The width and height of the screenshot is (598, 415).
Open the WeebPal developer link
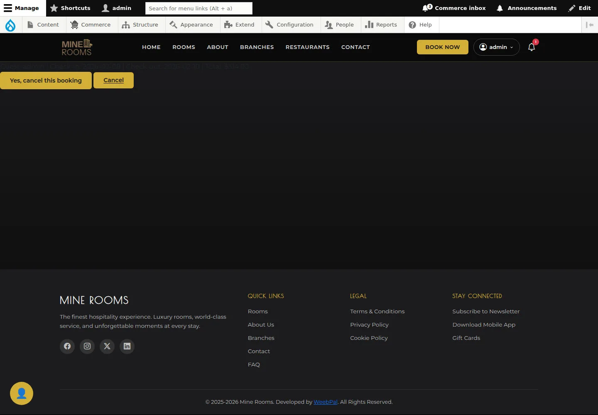(326, 402)
